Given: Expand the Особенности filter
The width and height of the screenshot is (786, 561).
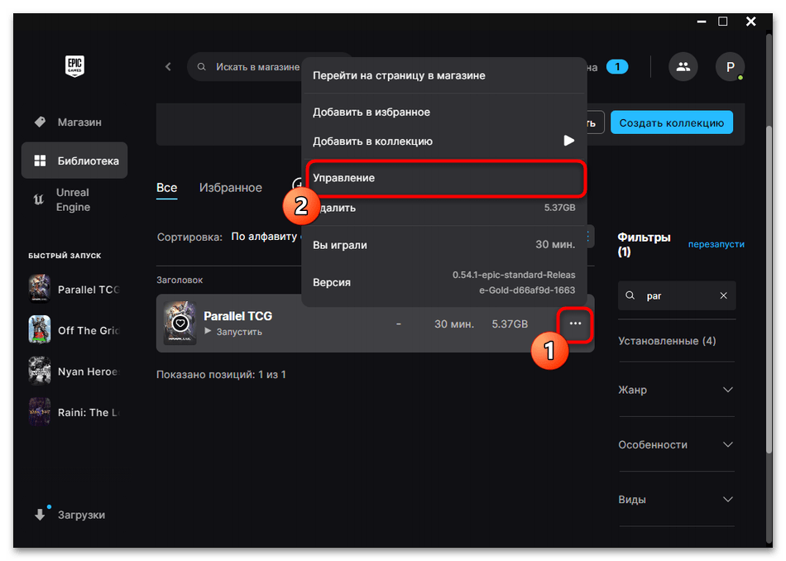Looking at the screenshot, I should click(676, 444).
